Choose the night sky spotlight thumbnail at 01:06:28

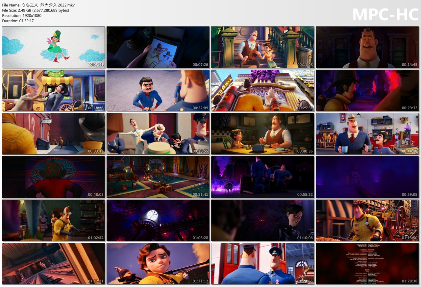click(158, 220)
